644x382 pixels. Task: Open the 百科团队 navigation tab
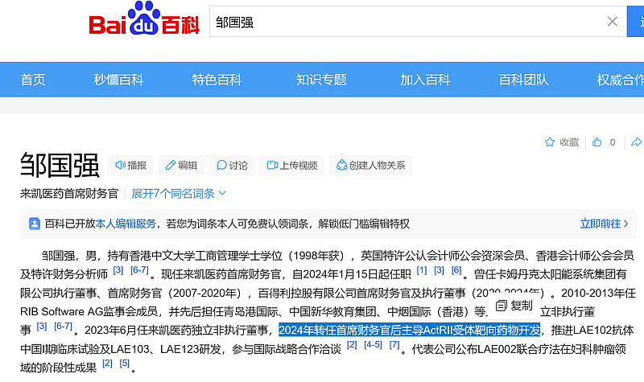tap(524, 80)
